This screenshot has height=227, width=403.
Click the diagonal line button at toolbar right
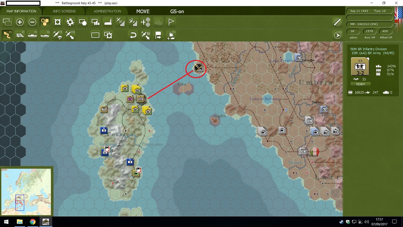pyautogui.click(x=337, y=22)
